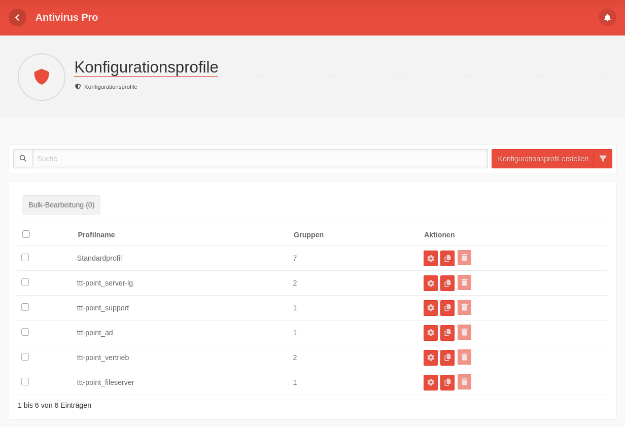Click the back arrow in header

pos(17,18)
